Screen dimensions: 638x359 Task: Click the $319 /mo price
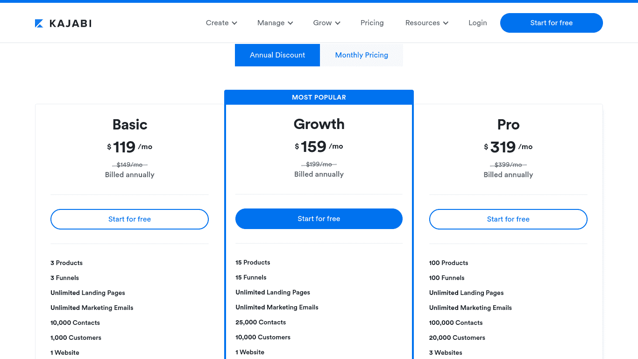508,147
